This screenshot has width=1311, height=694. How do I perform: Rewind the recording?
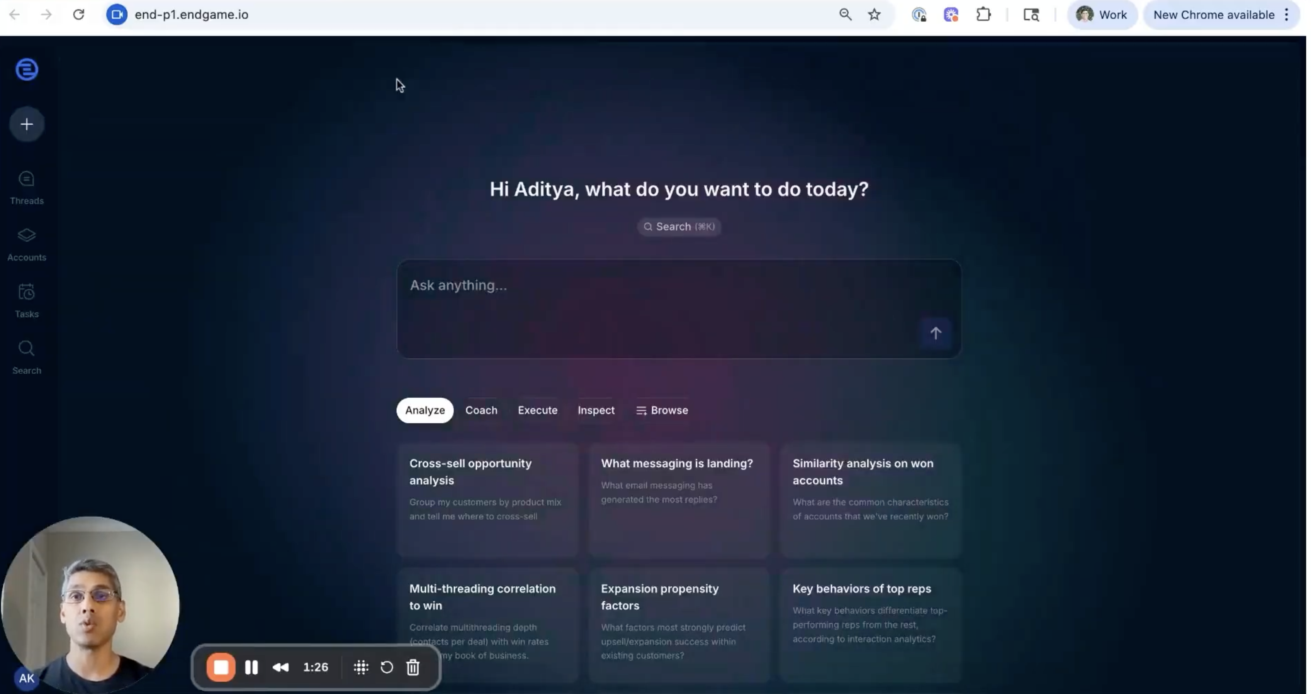pos(280,667)
